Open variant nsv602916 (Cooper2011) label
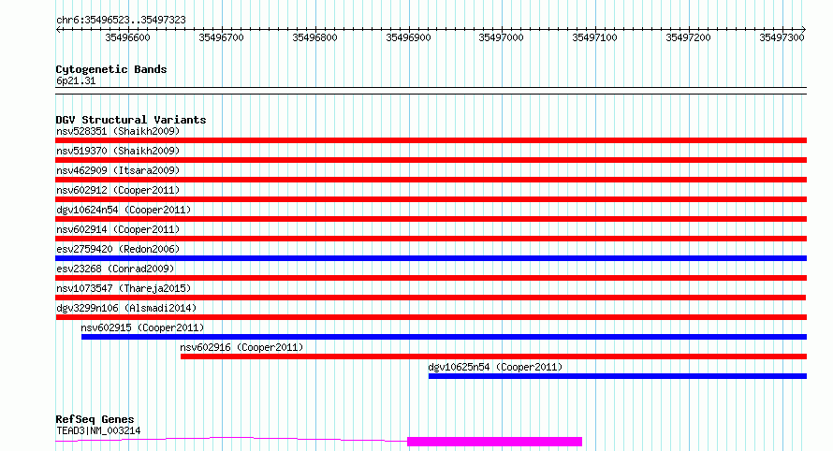 (241, 347)
